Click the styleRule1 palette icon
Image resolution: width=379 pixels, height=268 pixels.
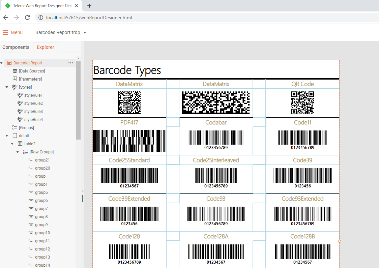click(20, 95)
